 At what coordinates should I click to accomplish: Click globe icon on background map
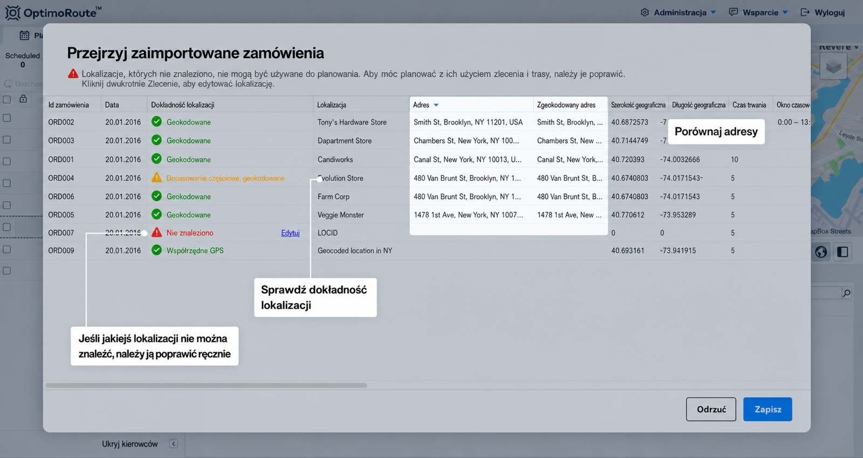tap(821, 252)
